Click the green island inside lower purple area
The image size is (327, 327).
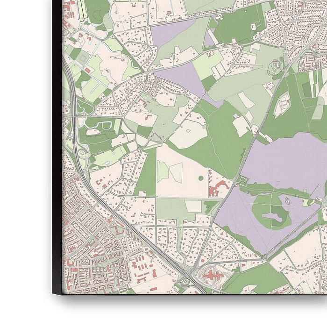270,210
